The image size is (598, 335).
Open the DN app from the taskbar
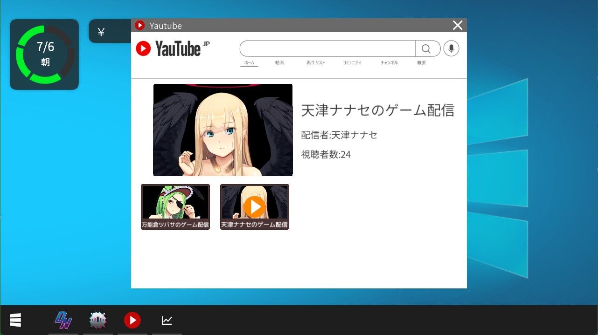tap(63, 320)
